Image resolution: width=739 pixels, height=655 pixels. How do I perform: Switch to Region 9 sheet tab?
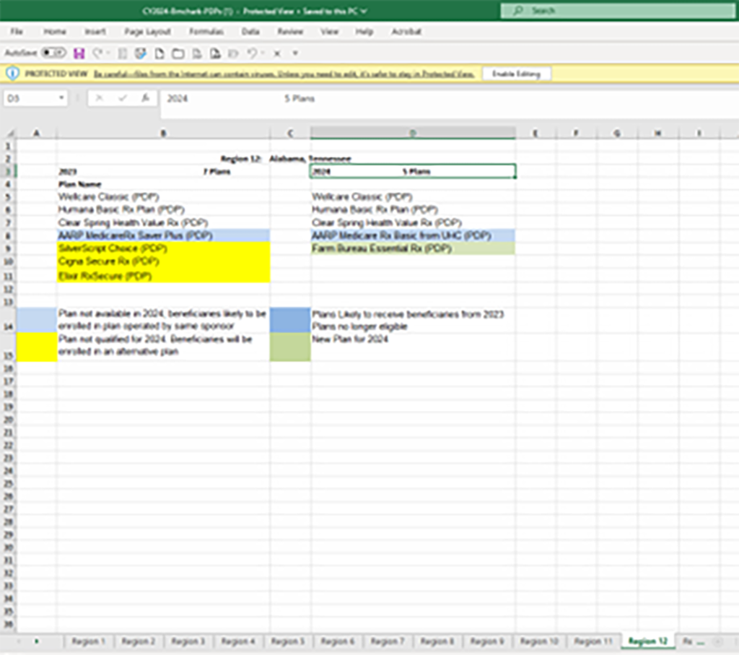point(487,641)
